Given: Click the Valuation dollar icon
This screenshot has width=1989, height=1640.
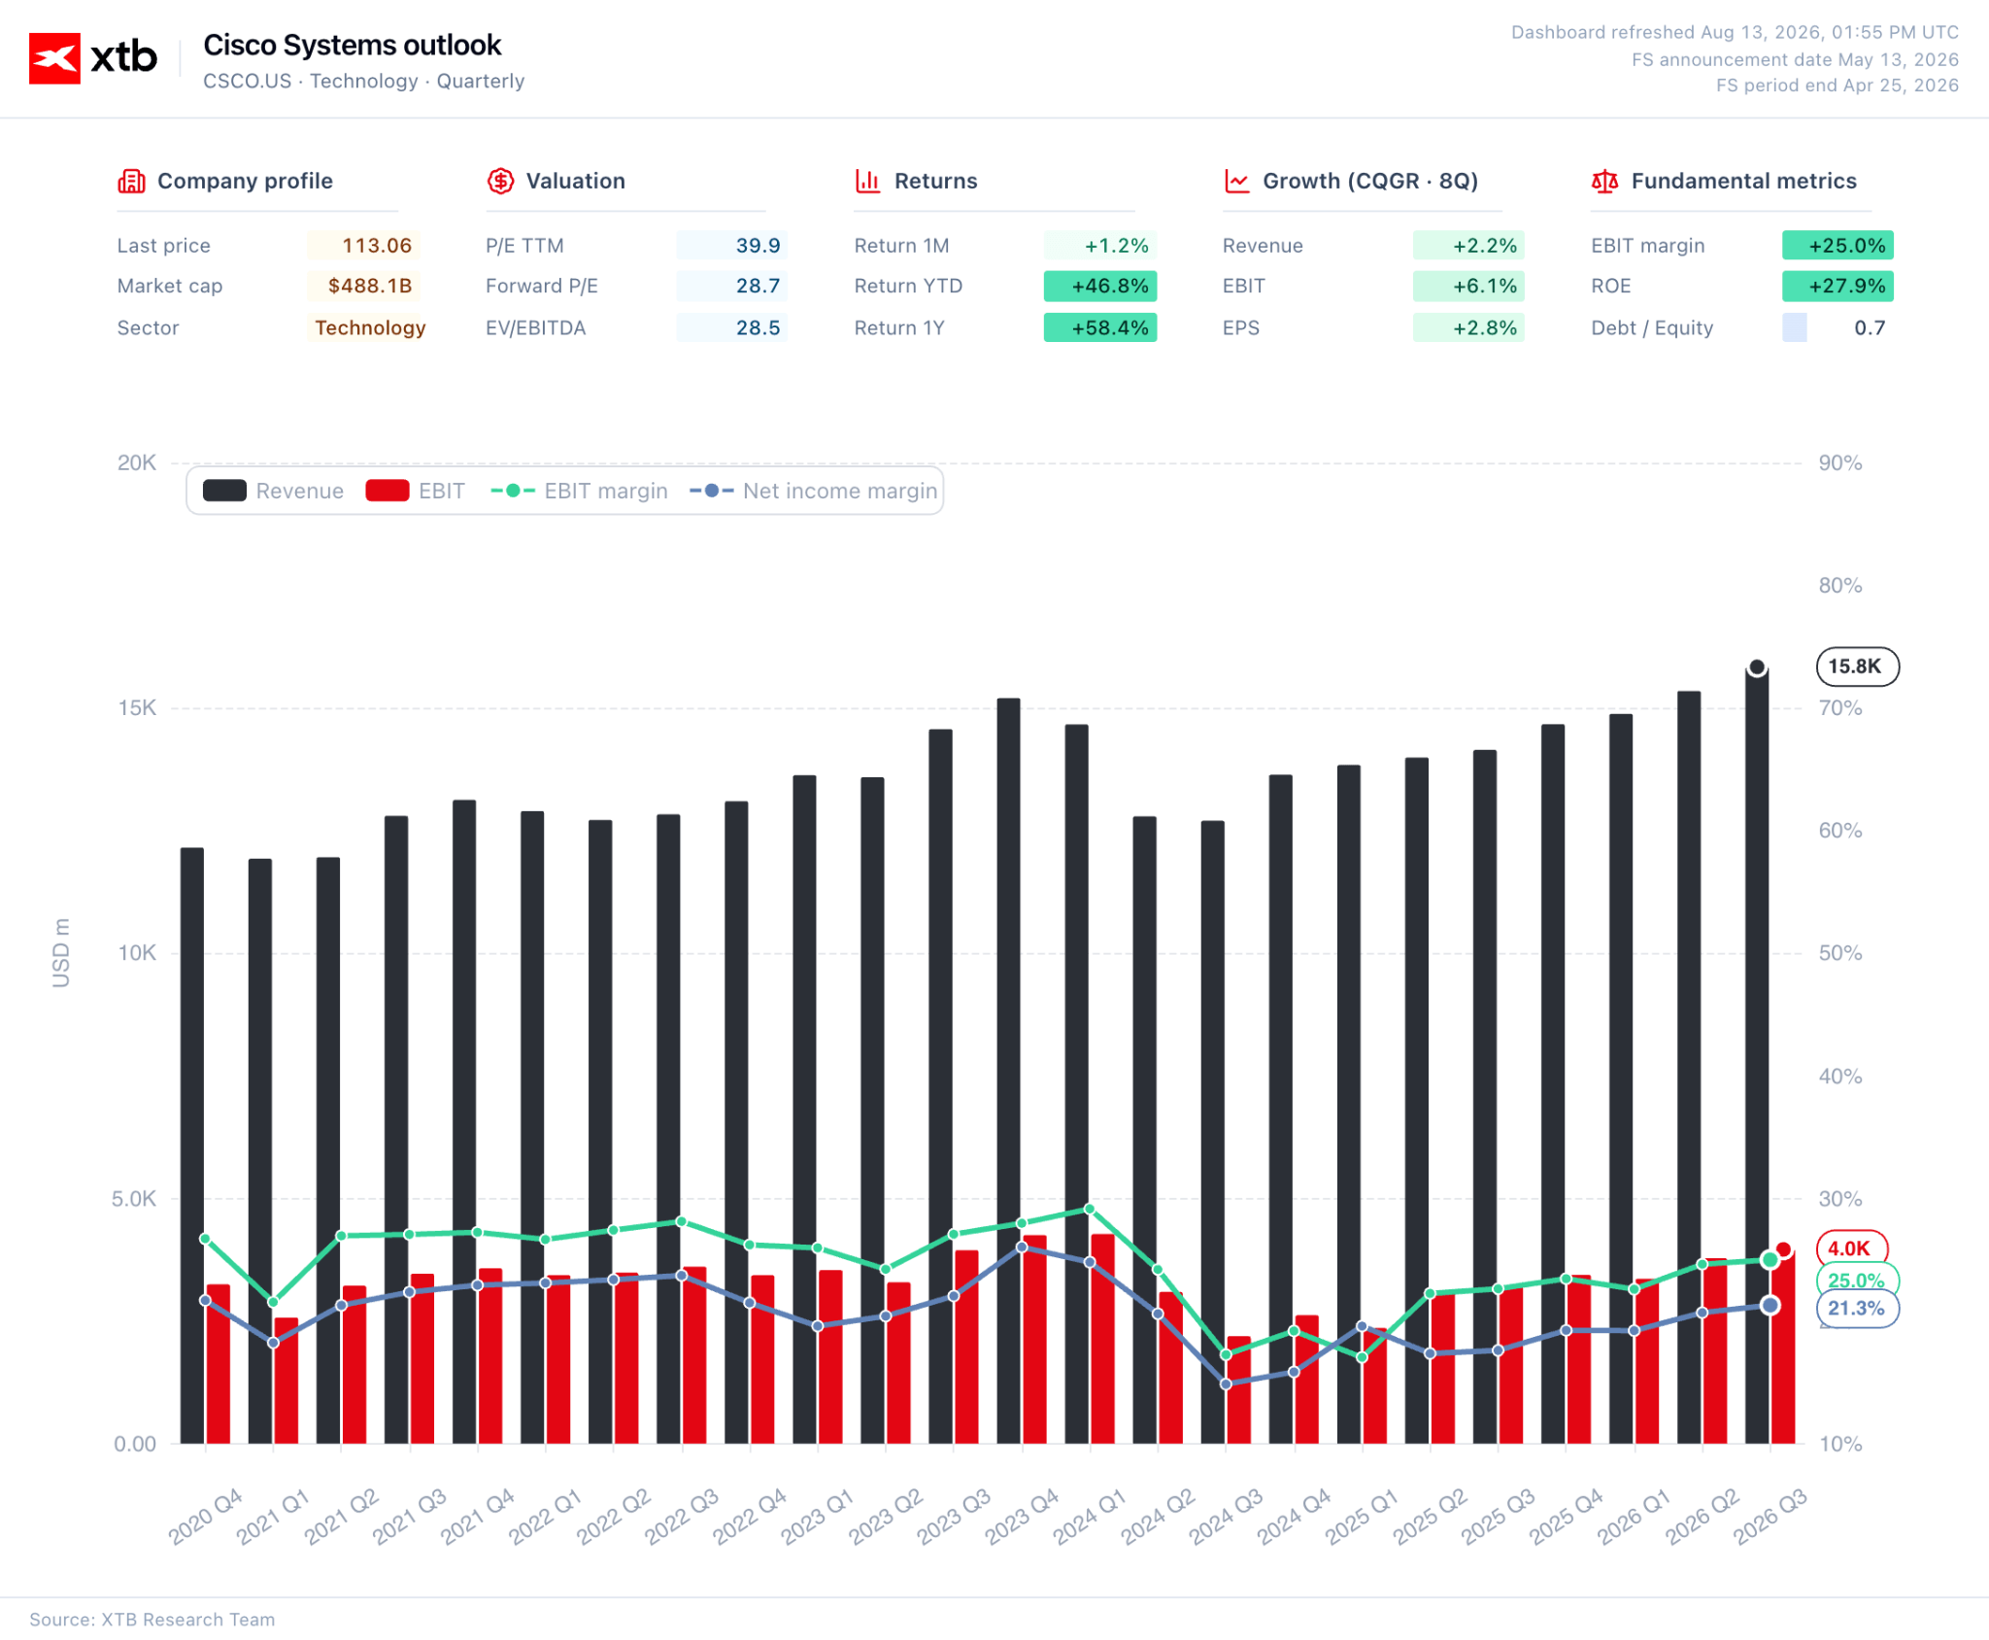Looking at the screenshot, I should [500, 181].
